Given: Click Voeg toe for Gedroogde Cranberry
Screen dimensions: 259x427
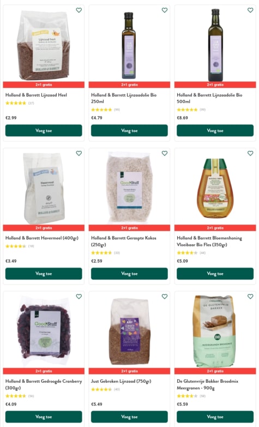Looking at the screenshot, I should pyautogui.click(x=44, y=417).
